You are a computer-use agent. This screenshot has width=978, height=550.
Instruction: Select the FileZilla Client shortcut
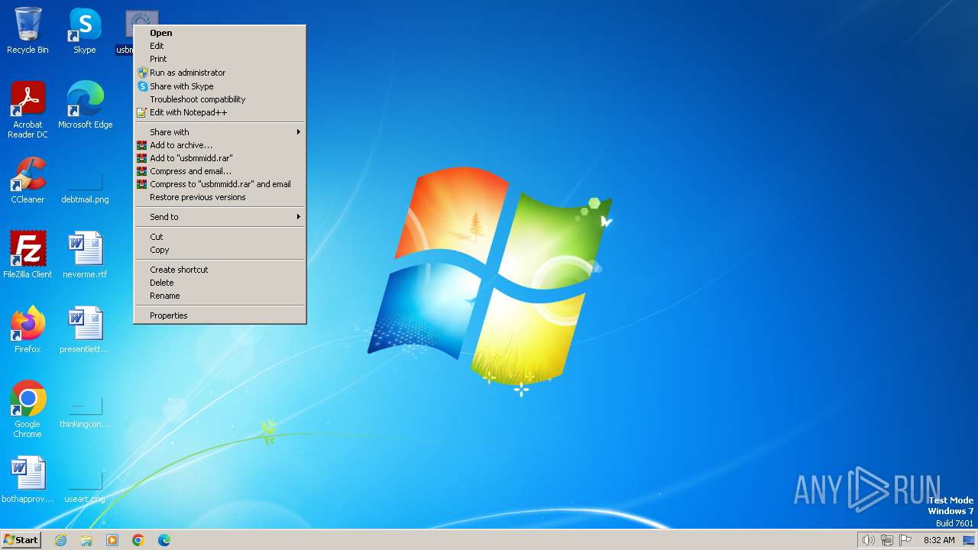click(28, 255)
